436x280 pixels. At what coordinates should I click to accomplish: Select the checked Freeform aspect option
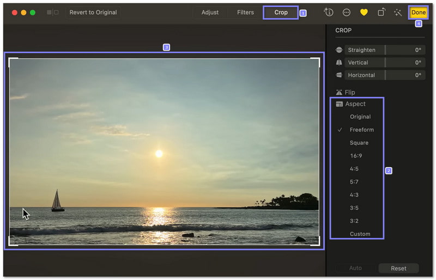(x=361, y=130)
